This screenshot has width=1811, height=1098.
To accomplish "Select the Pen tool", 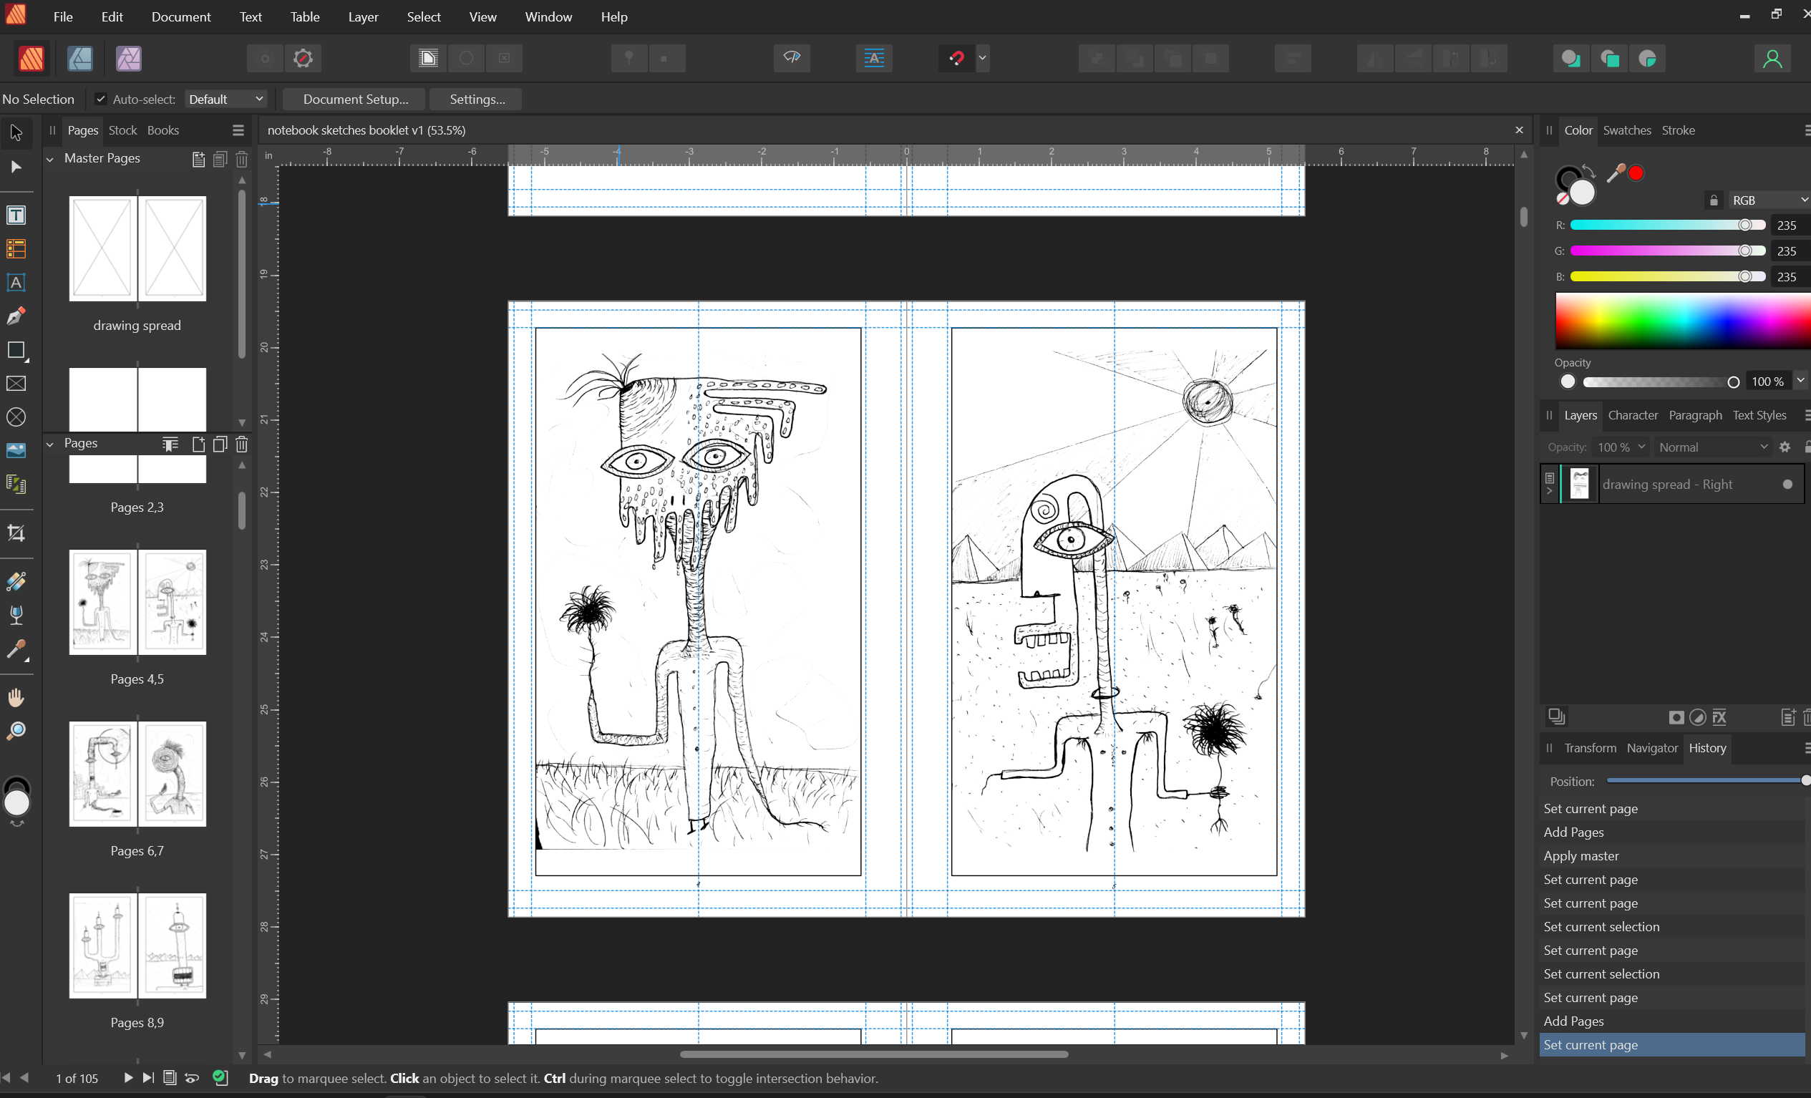I will 16,316.
